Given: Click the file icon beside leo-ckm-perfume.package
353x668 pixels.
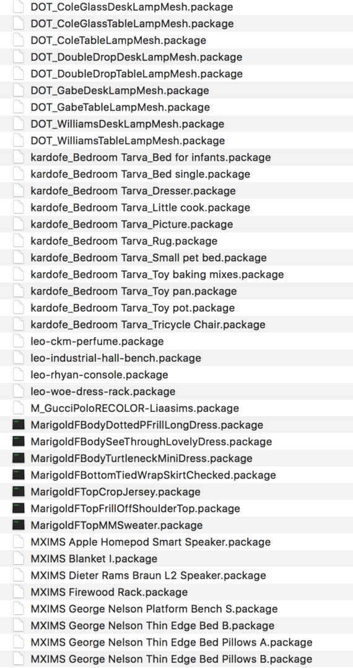Looking at the screenshot, I should (19, 341).
